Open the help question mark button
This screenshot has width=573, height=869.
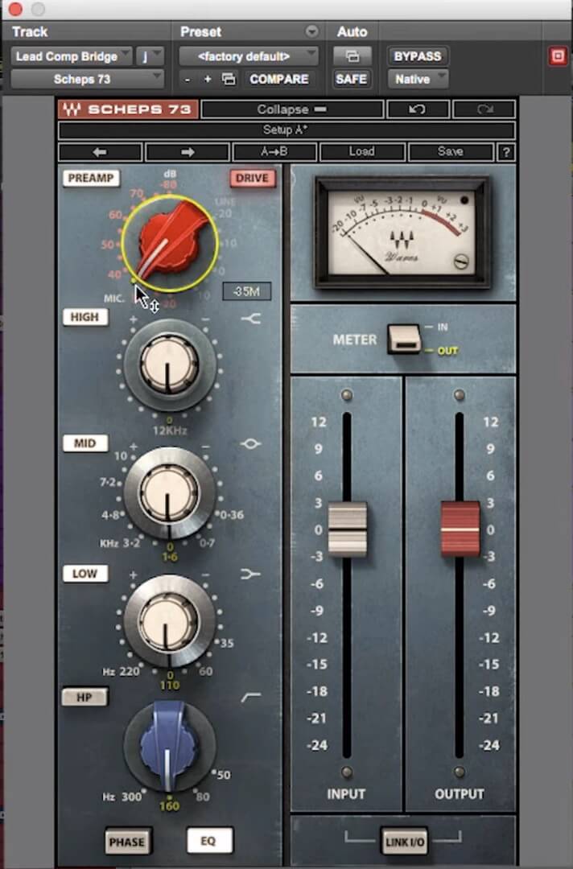click(506, 152)
